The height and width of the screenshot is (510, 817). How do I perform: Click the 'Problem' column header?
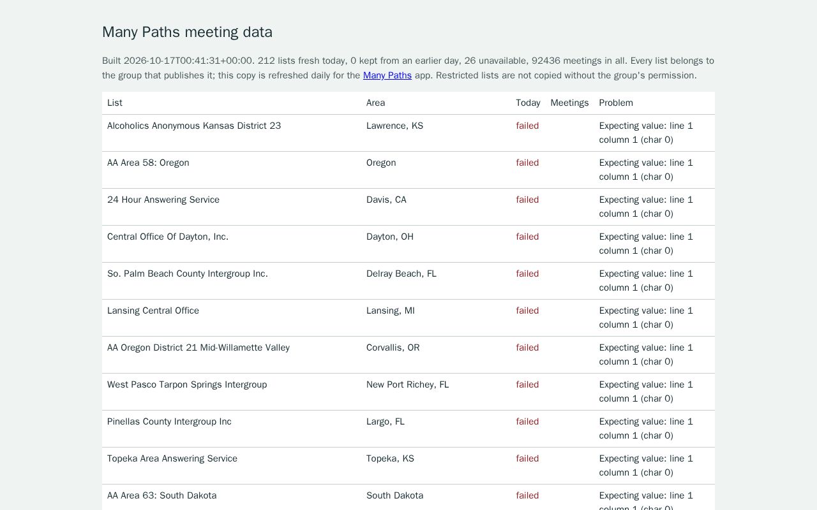pyautogui.click(x=616, y=103)
